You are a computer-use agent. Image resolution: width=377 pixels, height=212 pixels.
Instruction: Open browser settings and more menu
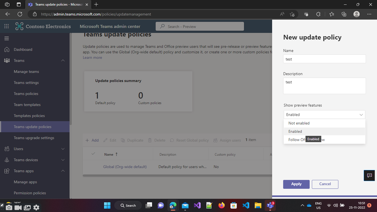[369, 14]
